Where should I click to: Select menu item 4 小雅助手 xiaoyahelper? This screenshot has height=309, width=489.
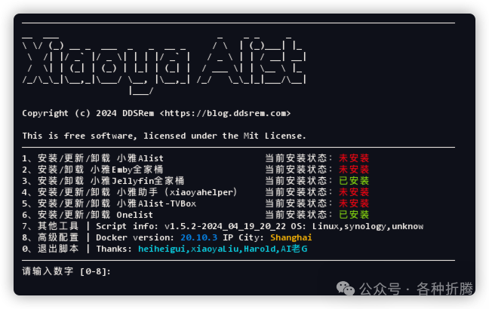(x=130, y=192)
